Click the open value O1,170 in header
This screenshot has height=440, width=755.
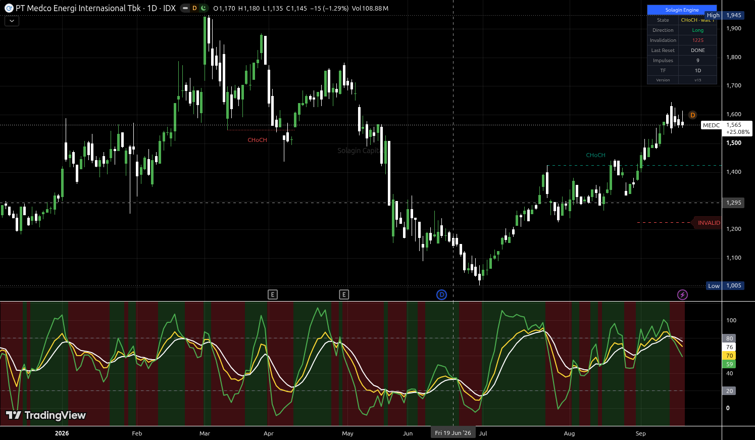click(224, 9)
